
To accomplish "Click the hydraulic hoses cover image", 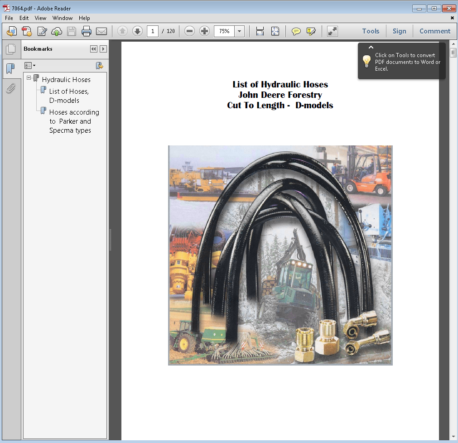I will point(280,255).
